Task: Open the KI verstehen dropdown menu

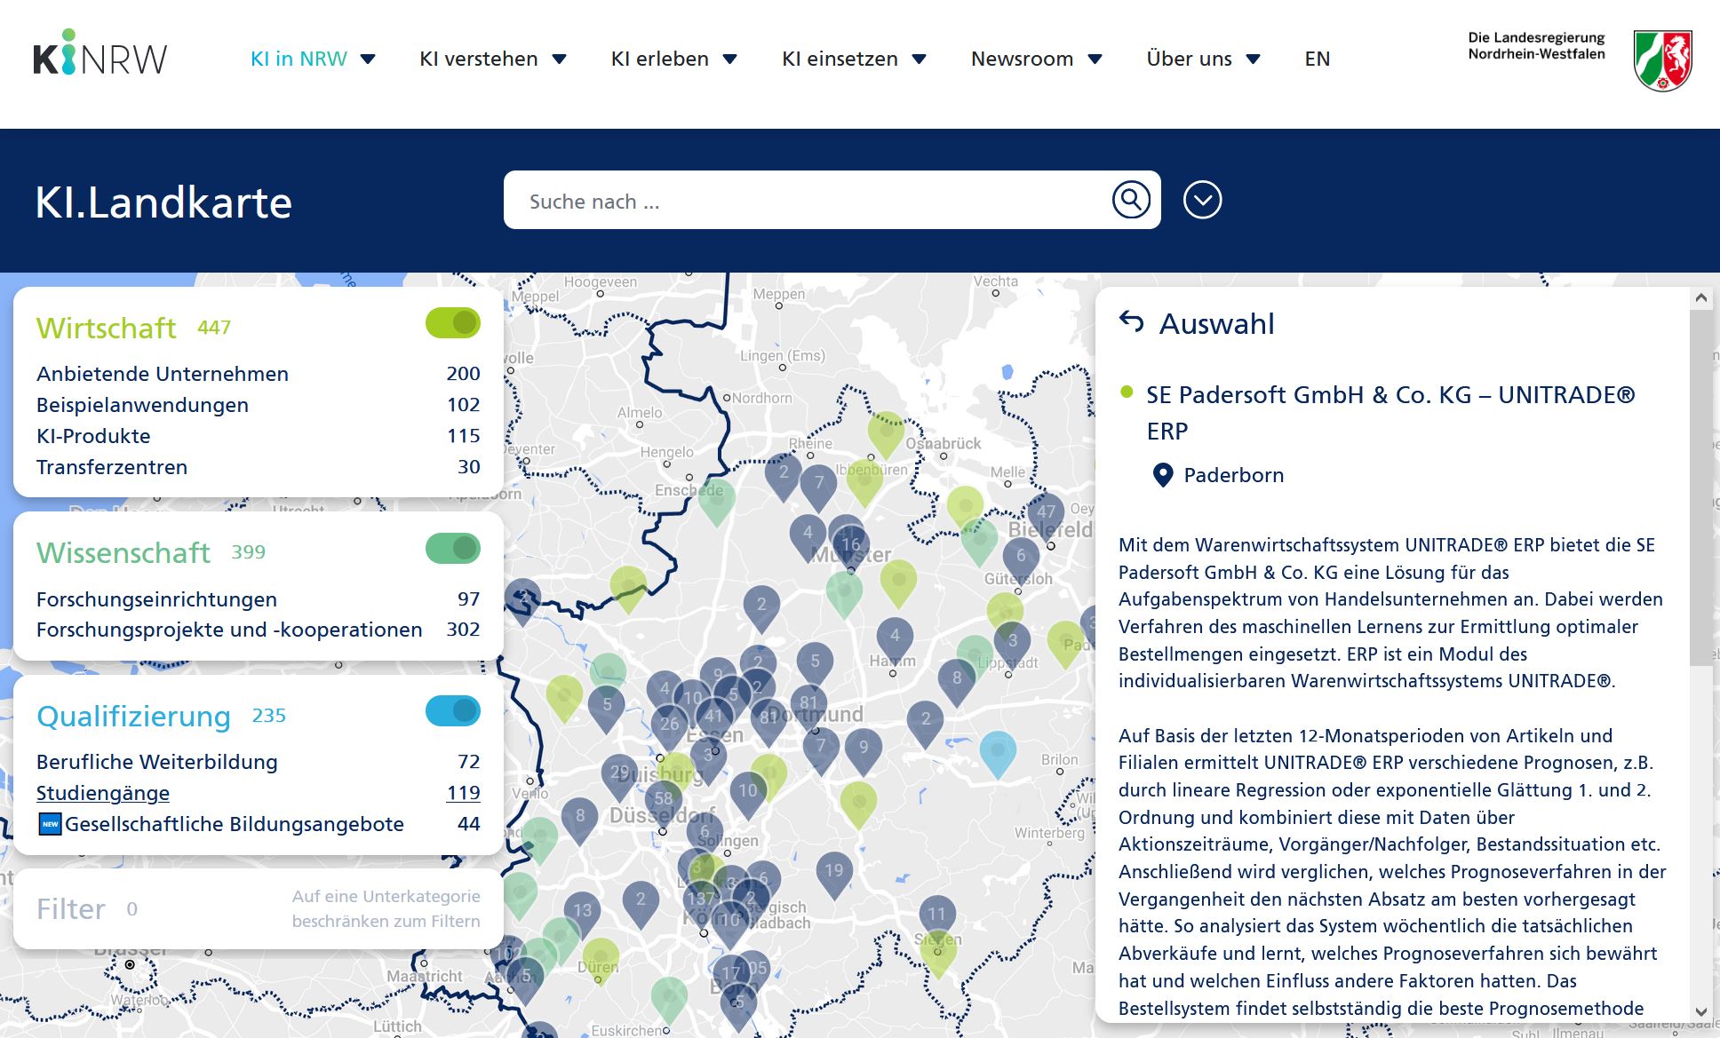Action: click(493, 59)
